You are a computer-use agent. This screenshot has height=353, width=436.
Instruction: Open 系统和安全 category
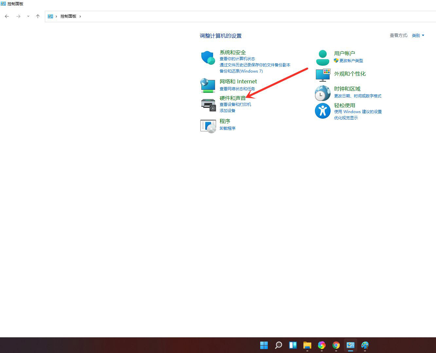click(233, 52)
